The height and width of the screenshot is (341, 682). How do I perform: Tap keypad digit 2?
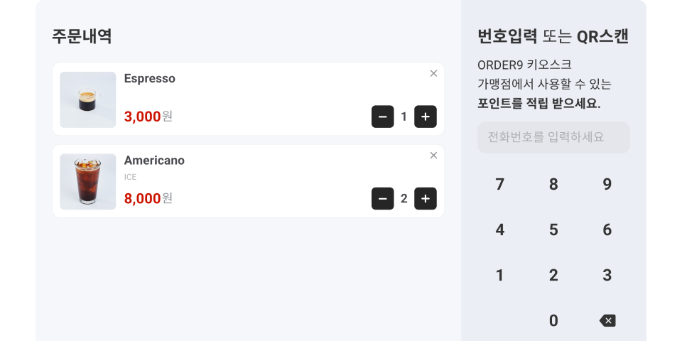point(553,275)
